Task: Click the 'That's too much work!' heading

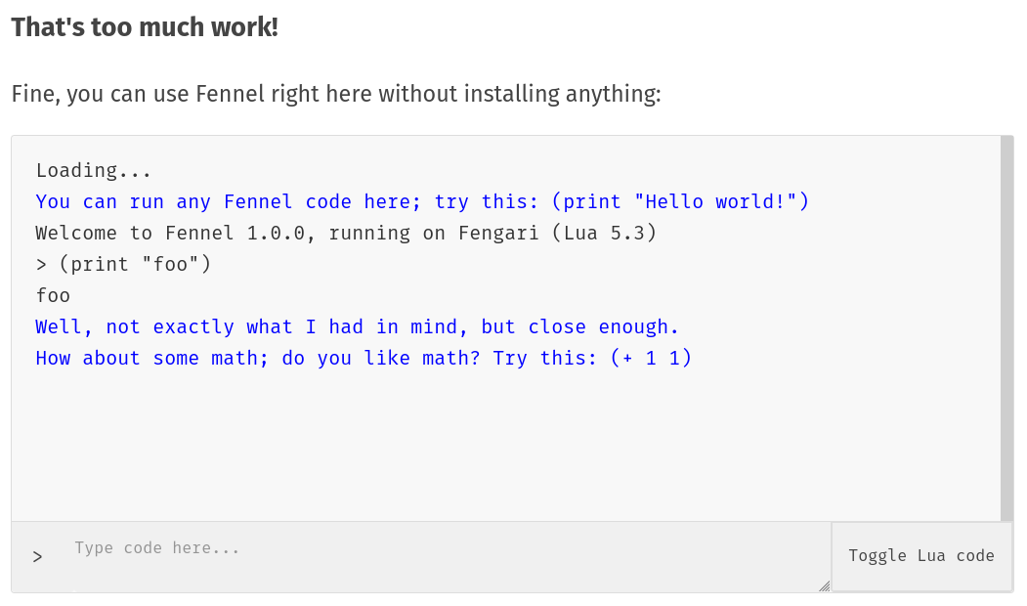Action: pyautogui.click(x=145, y=27)
